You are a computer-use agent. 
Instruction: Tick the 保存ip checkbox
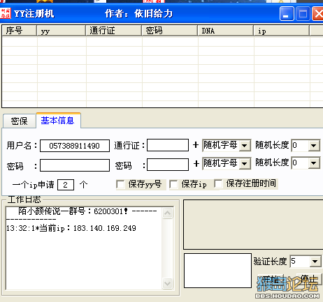coord(173,185)
